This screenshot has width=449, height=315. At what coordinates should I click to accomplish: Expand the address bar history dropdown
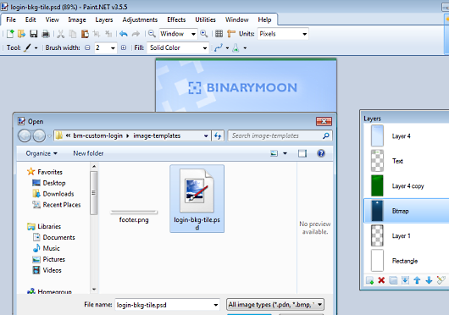click(x=206, y=135)
